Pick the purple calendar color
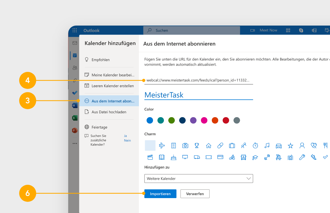This screenshot has width=330, height=213. coord(193,120)
